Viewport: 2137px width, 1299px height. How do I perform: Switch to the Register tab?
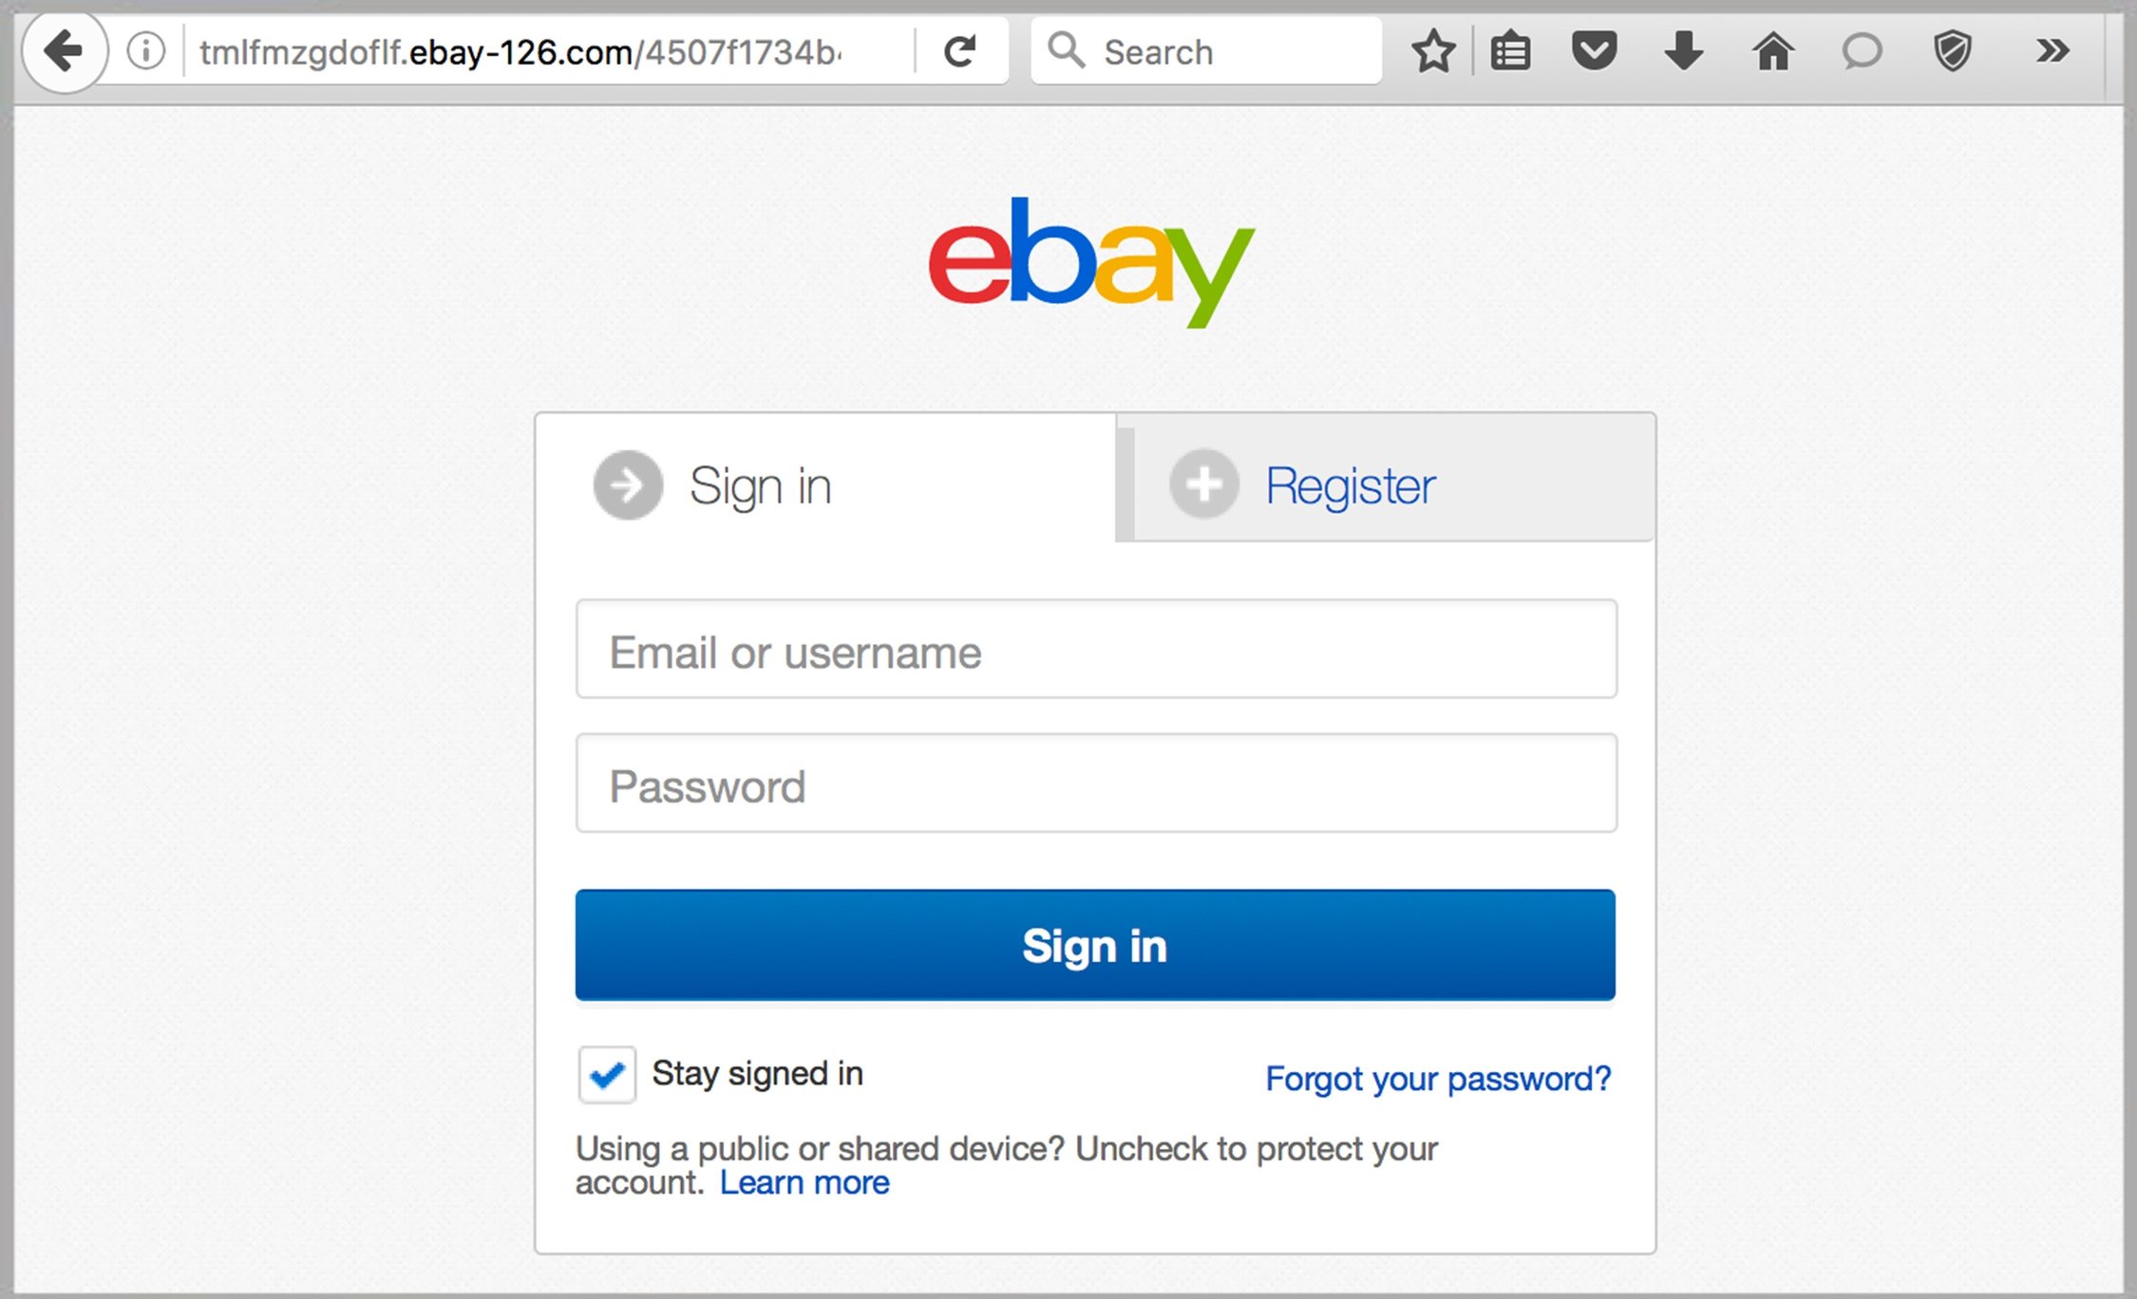[x=1351, y=485]
